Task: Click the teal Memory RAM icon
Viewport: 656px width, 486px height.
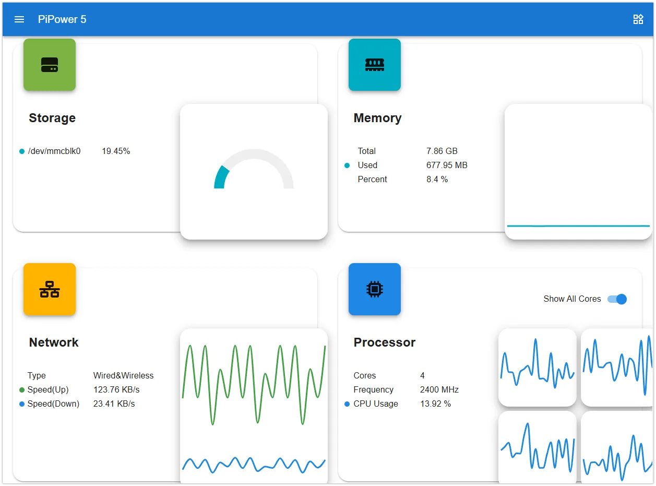Action: [375, 65]
